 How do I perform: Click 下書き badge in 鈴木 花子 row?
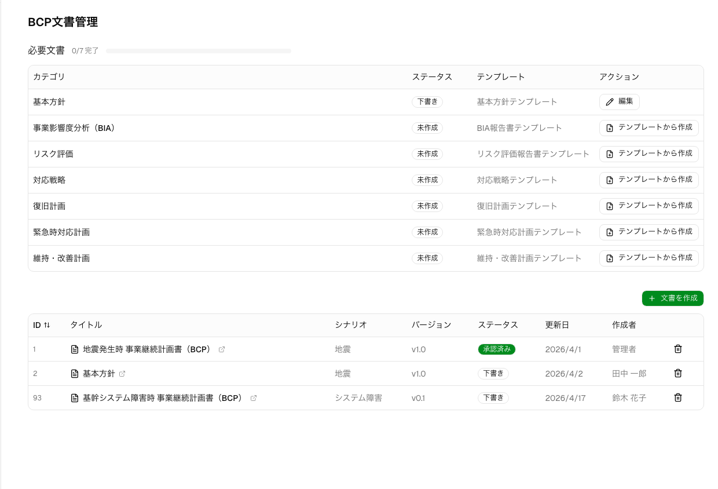click(x=493, y=398)
